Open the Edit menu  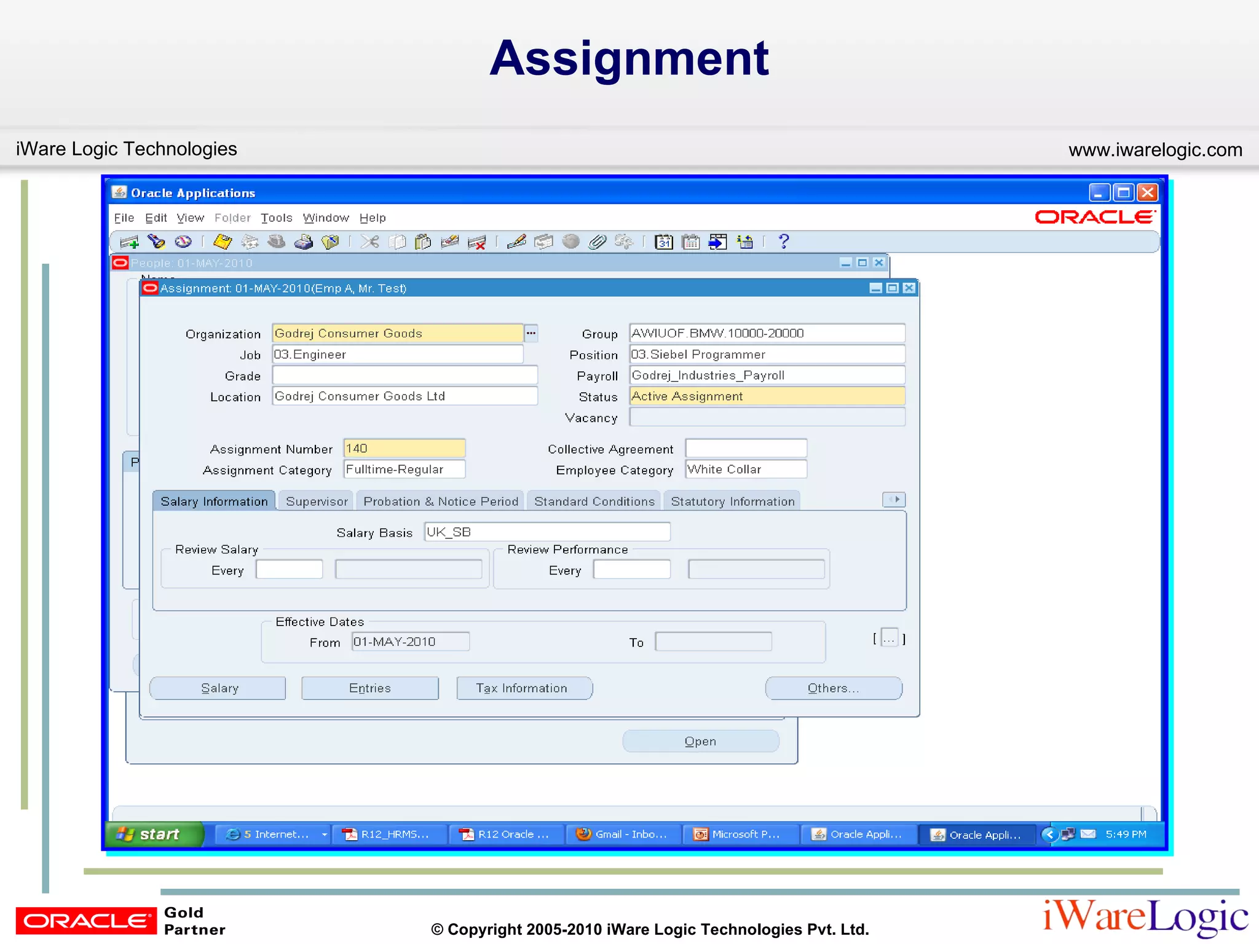156,218
